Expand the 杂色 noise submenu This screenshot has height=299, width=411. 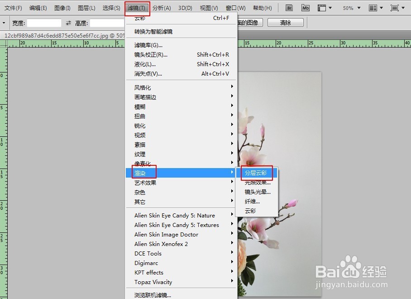181,192
